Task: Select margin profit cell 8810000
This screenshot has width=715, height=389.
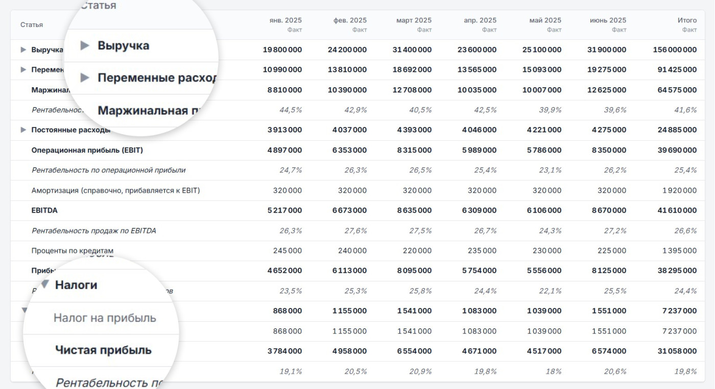Action: point(284,90)
